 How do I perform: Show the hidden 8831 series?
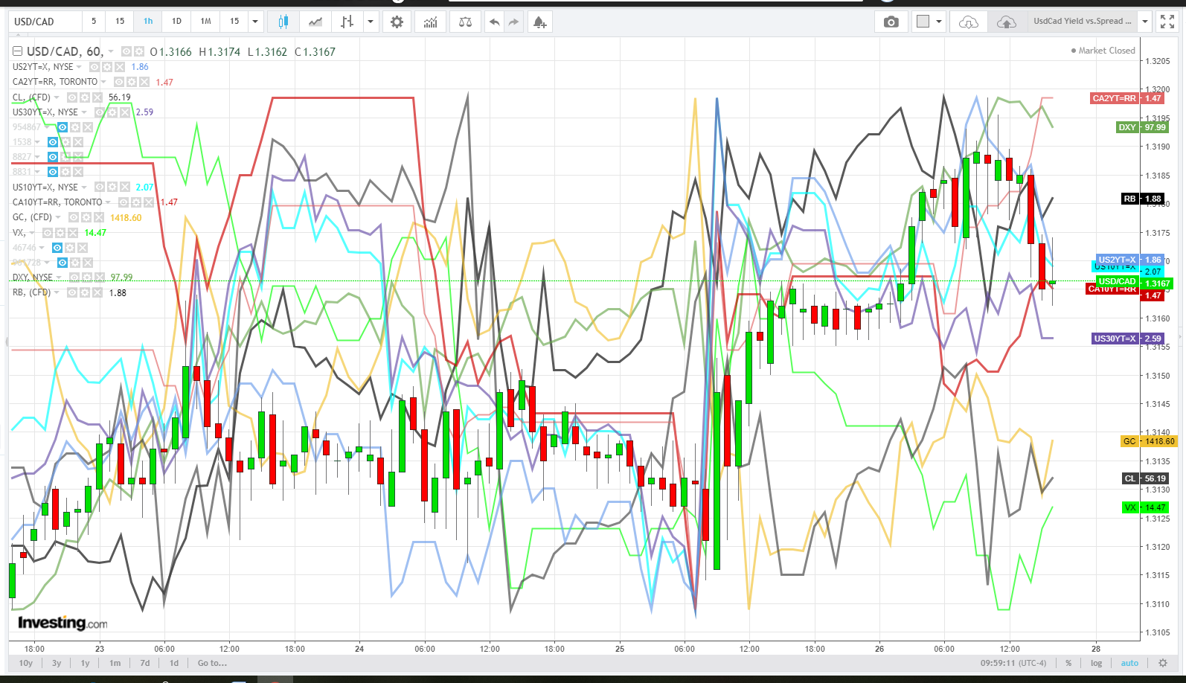(53, 172)
